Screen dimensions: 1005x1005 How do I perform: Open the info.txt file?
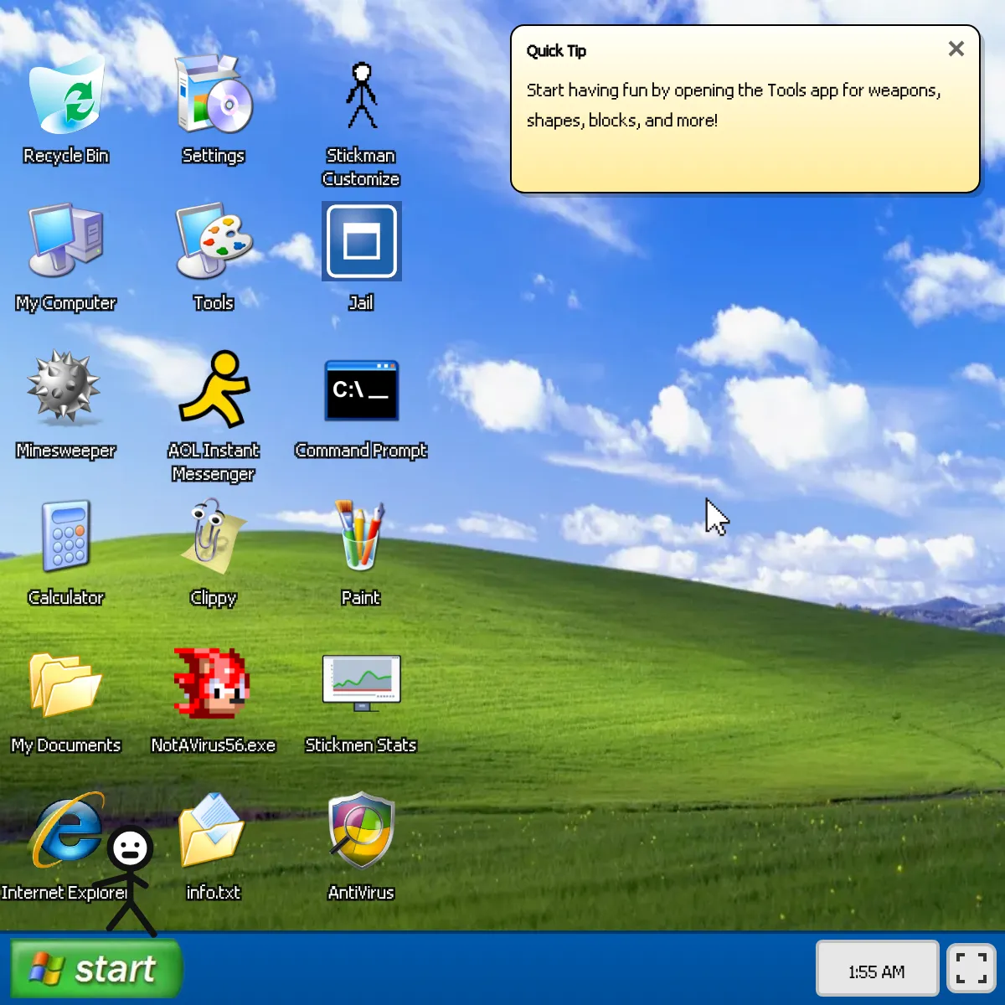pos(214,832)
